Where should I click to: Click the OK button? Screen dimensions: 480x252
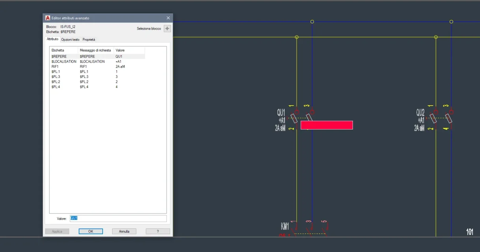tap(91, 232)
